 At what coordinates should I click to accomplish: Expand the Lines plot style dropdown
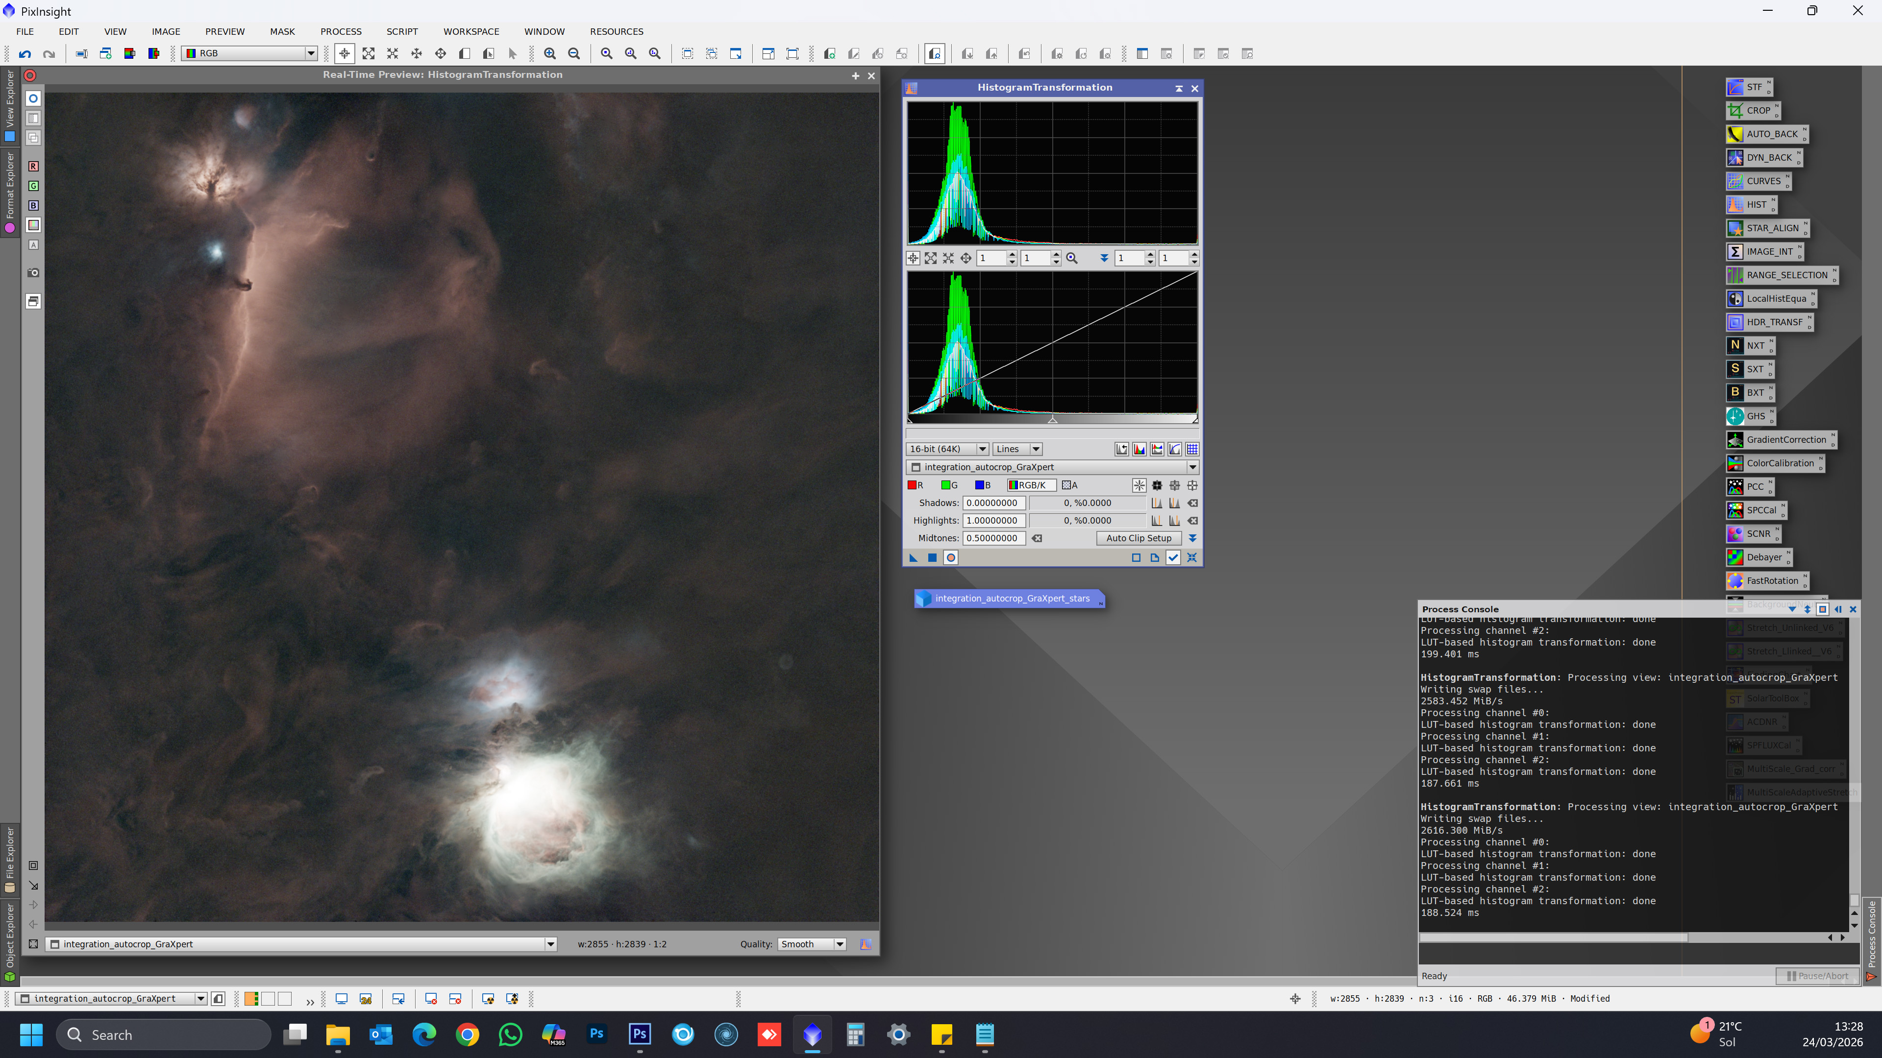[x=1018, y=449]
